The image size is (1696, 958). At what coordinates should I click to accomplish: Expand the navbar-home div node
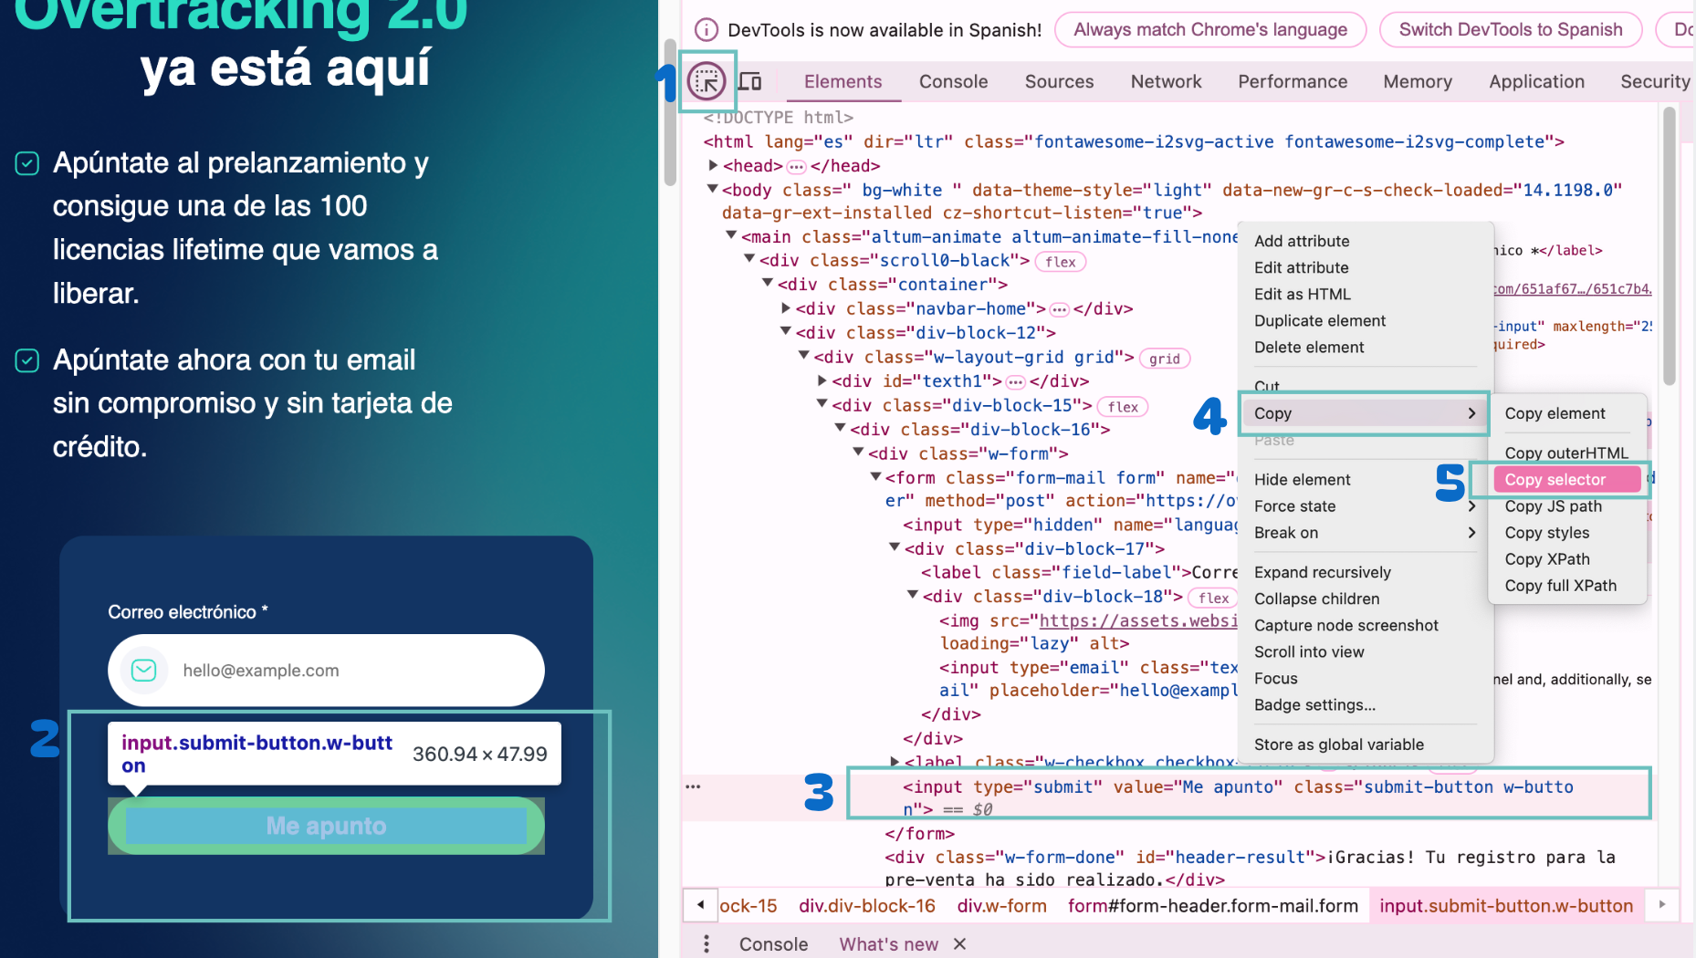tap(787, 308)
